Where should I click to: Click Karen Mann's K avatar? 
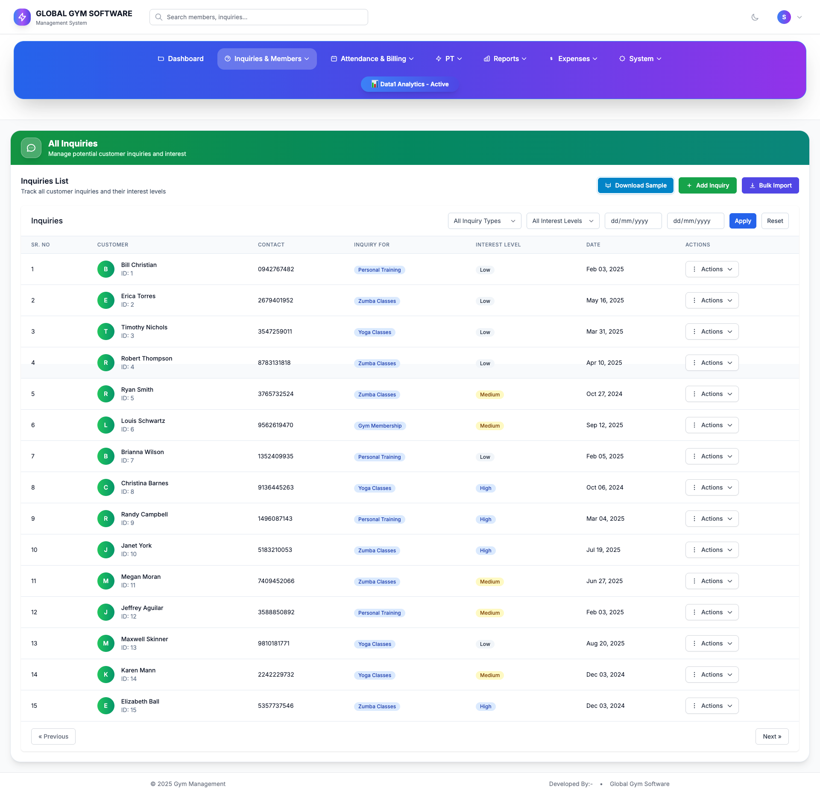point(106,675)
